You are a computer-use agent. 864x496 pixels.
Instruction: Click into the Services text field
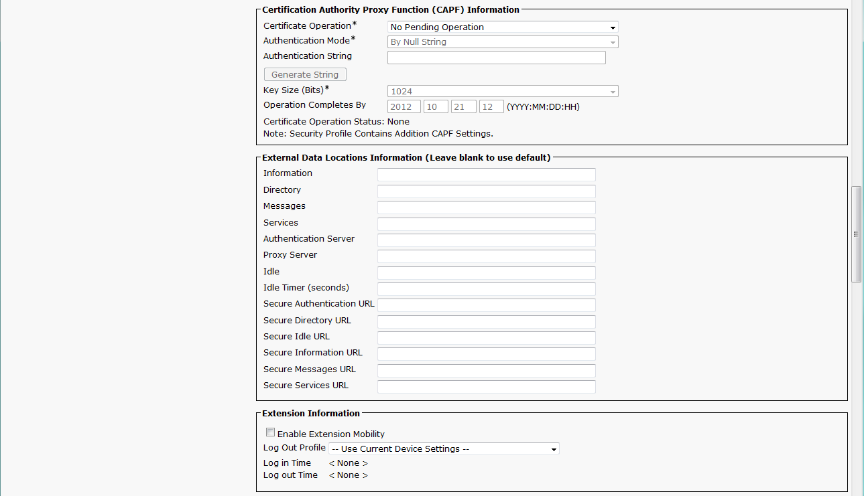486,224
